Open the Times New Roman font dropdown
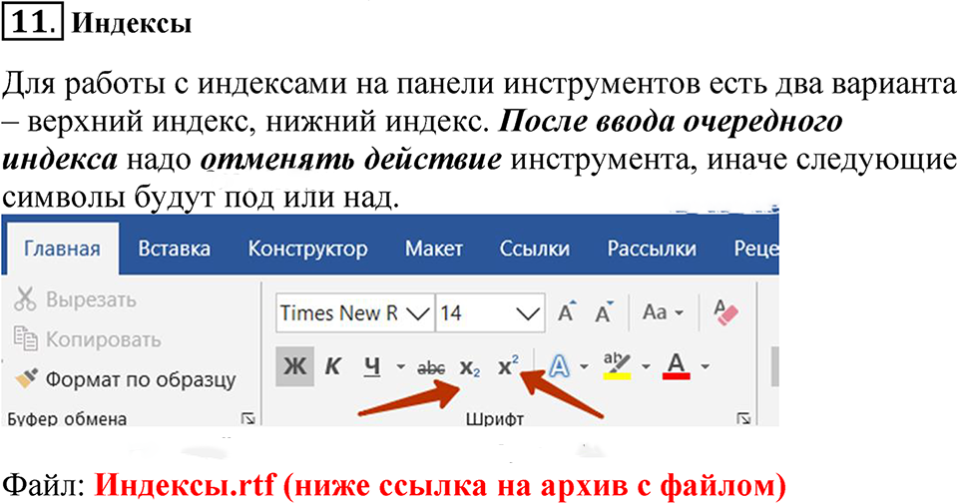The image size is (958, 504). click(419, 313)
